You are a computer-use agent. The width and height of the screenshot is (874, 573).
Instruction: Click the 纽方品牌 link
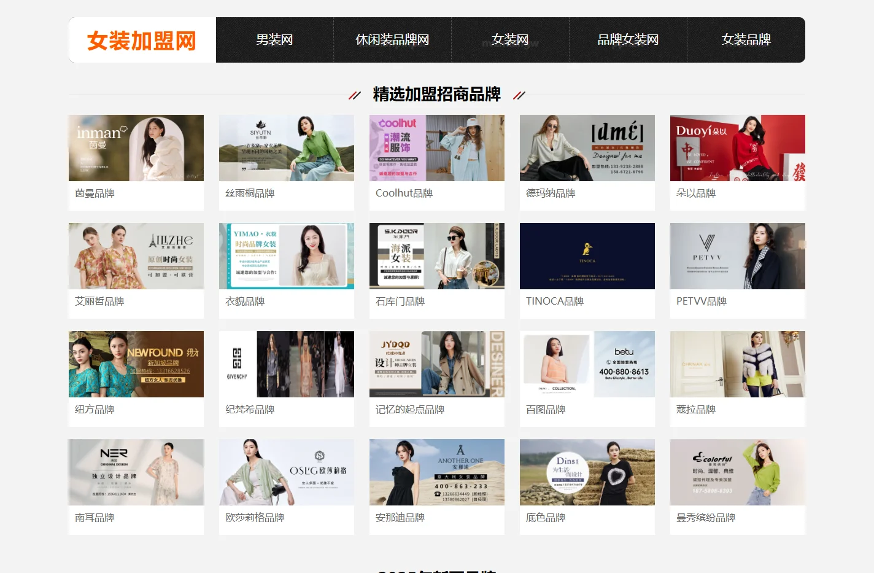tap(95, 410)
